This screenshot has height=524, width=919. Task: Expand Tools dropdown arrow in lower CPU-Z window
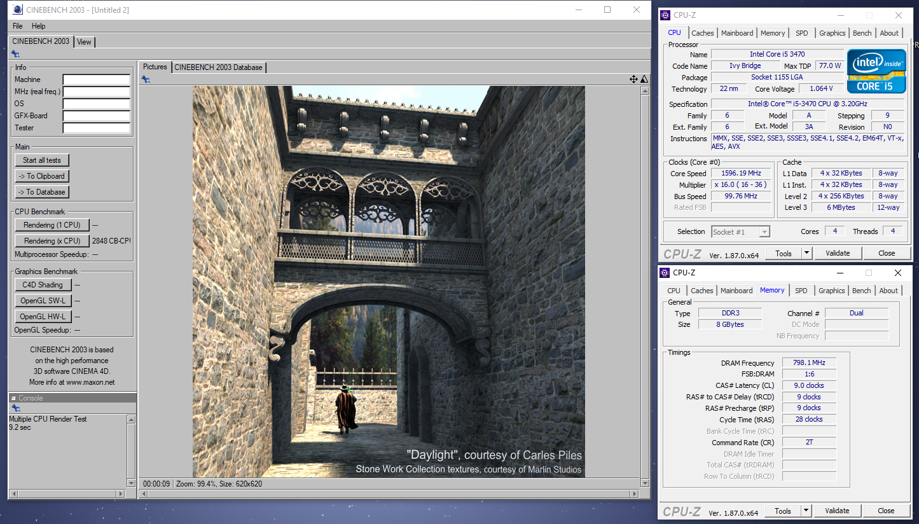click(x=806, y=511)
